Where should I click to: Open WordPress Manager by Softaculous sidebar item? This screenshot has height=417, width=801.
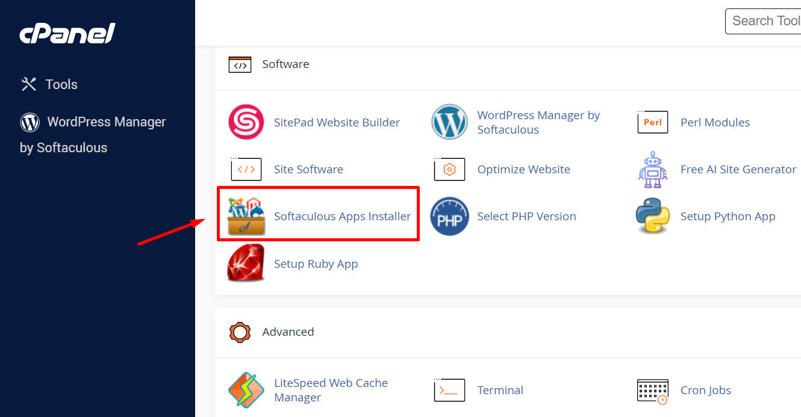93,135
